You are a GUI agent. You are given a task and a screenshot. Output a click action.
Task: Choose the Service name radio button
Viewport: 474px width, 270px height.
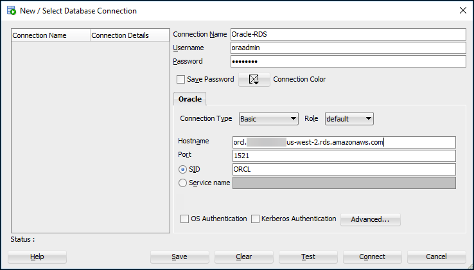[183, 183]
